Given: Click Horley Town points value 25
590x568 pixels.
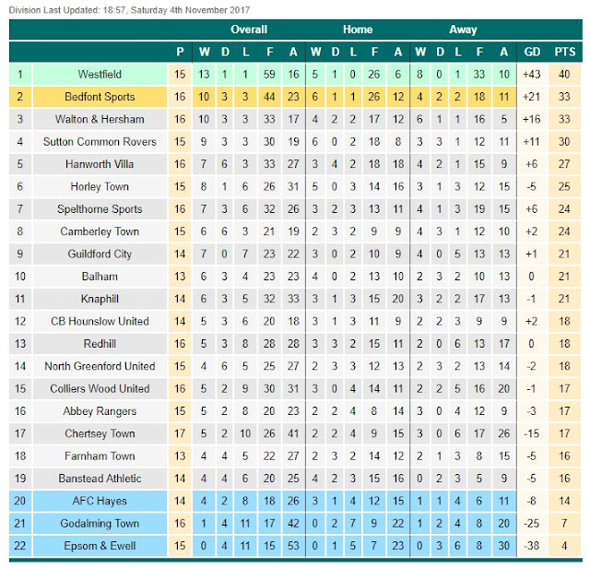Looking at the screenshot, I should (x=564, y=186).
